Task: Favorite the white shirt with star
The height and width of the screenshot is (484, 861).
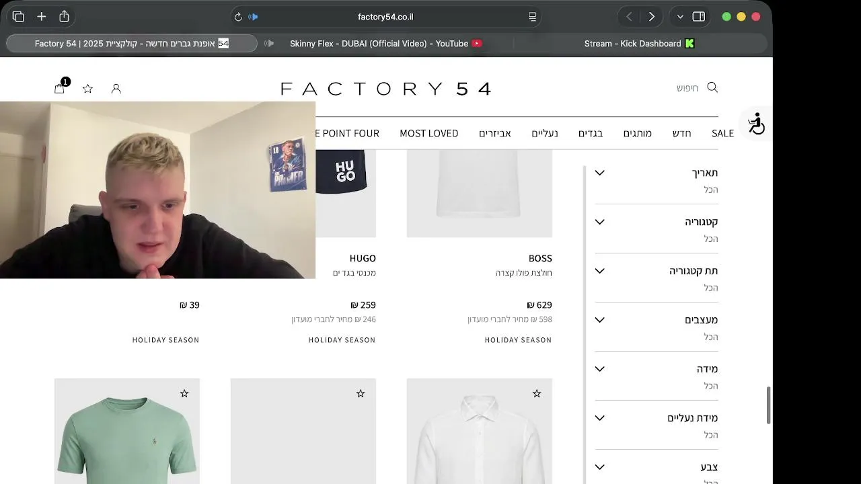Action: (537, 393)
